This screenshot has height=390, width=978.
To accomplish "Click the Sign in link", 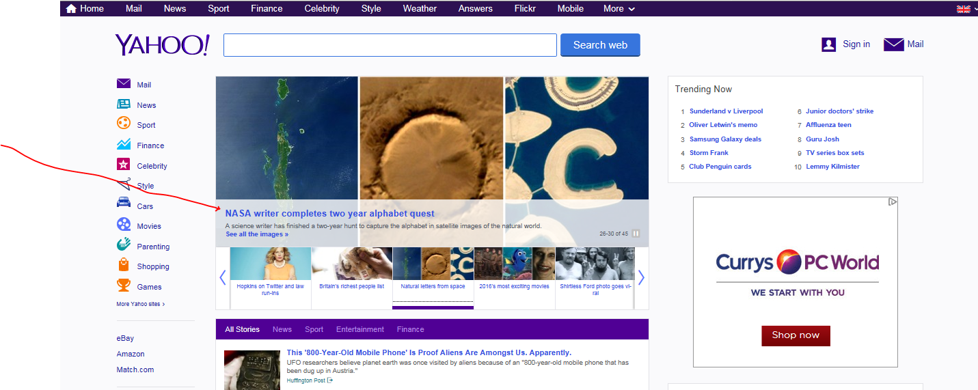I will pos(856,44).
